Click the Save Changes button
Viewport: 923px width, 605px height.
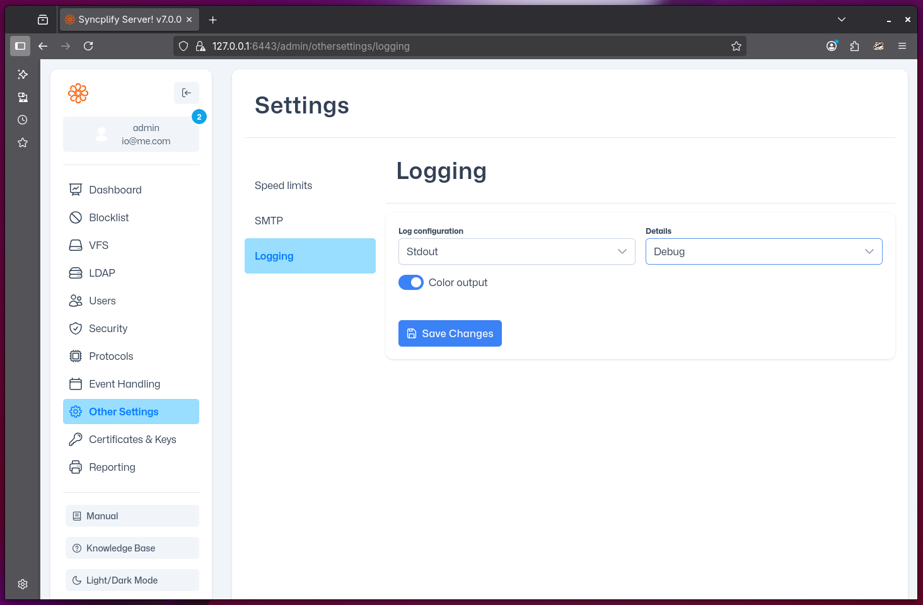[x=450, y=333]
